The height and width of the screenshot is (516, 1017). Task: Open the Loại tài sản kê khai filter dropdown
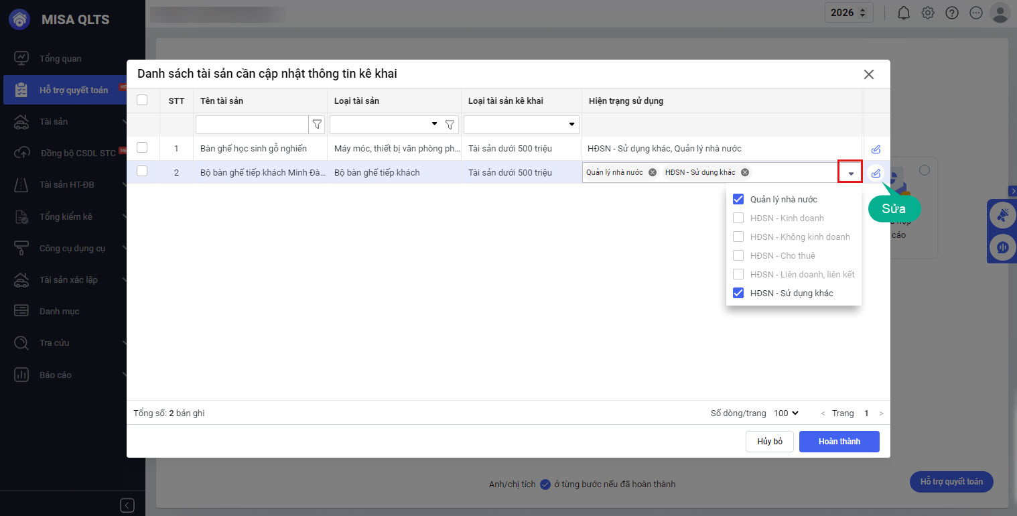pos(571,125)
